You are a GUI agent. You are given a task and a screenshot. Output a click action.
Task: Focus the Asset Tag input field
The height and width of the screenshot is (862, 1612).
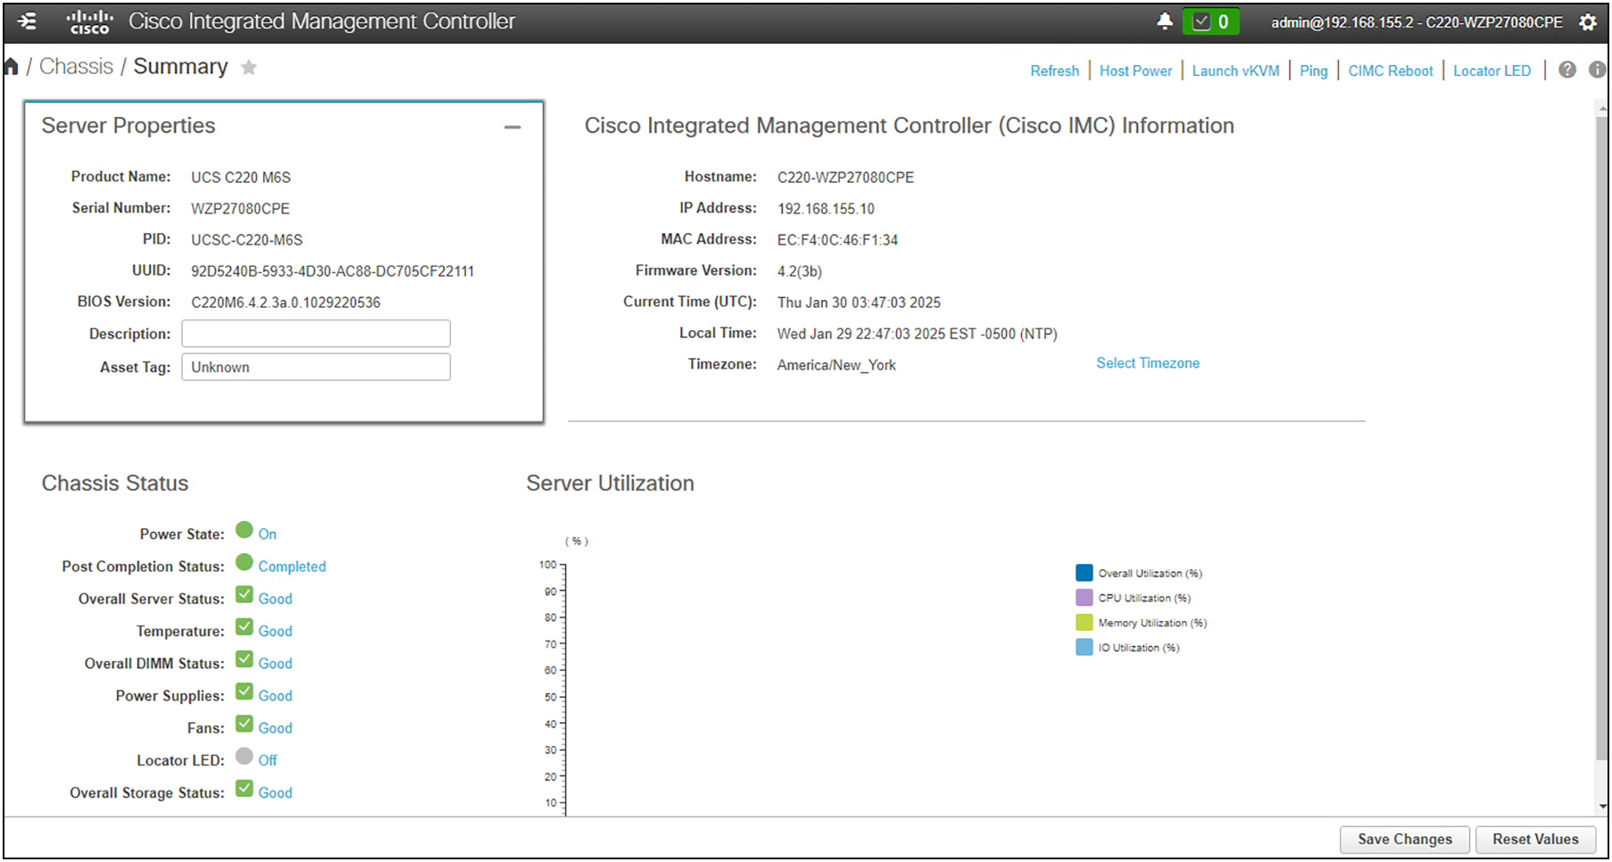coord(316,367)
